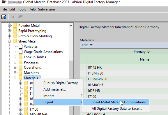Click the Lookup Tables folder icon
Image resolution: width=168 pixels, height=115 pixels.
tap(21, 57)
